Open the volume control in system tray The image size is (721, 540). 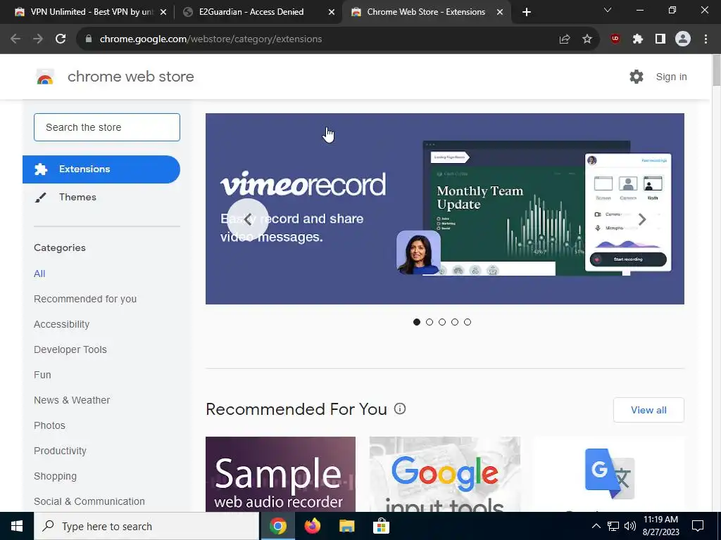pos(630,526)
